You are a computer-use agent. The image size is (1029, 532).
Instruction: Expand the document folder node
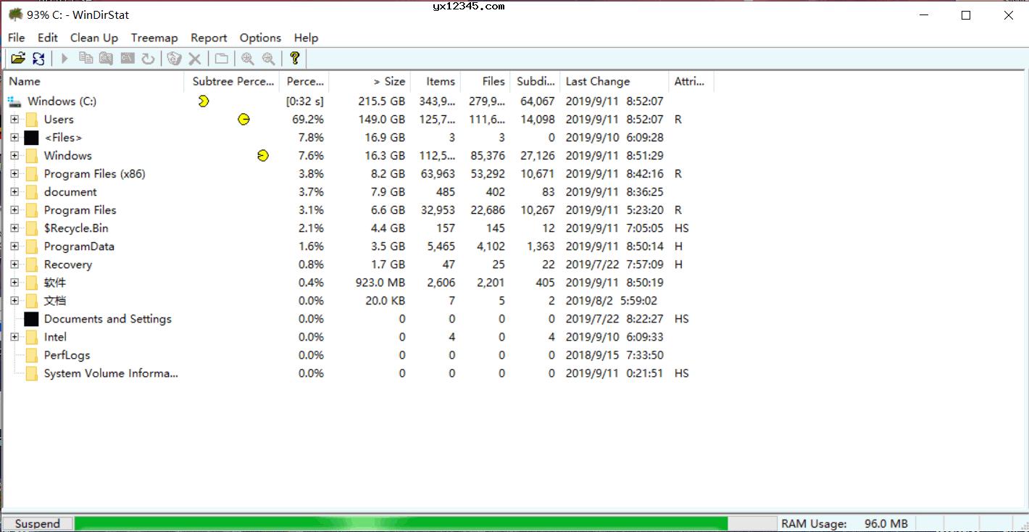(14, 192)
